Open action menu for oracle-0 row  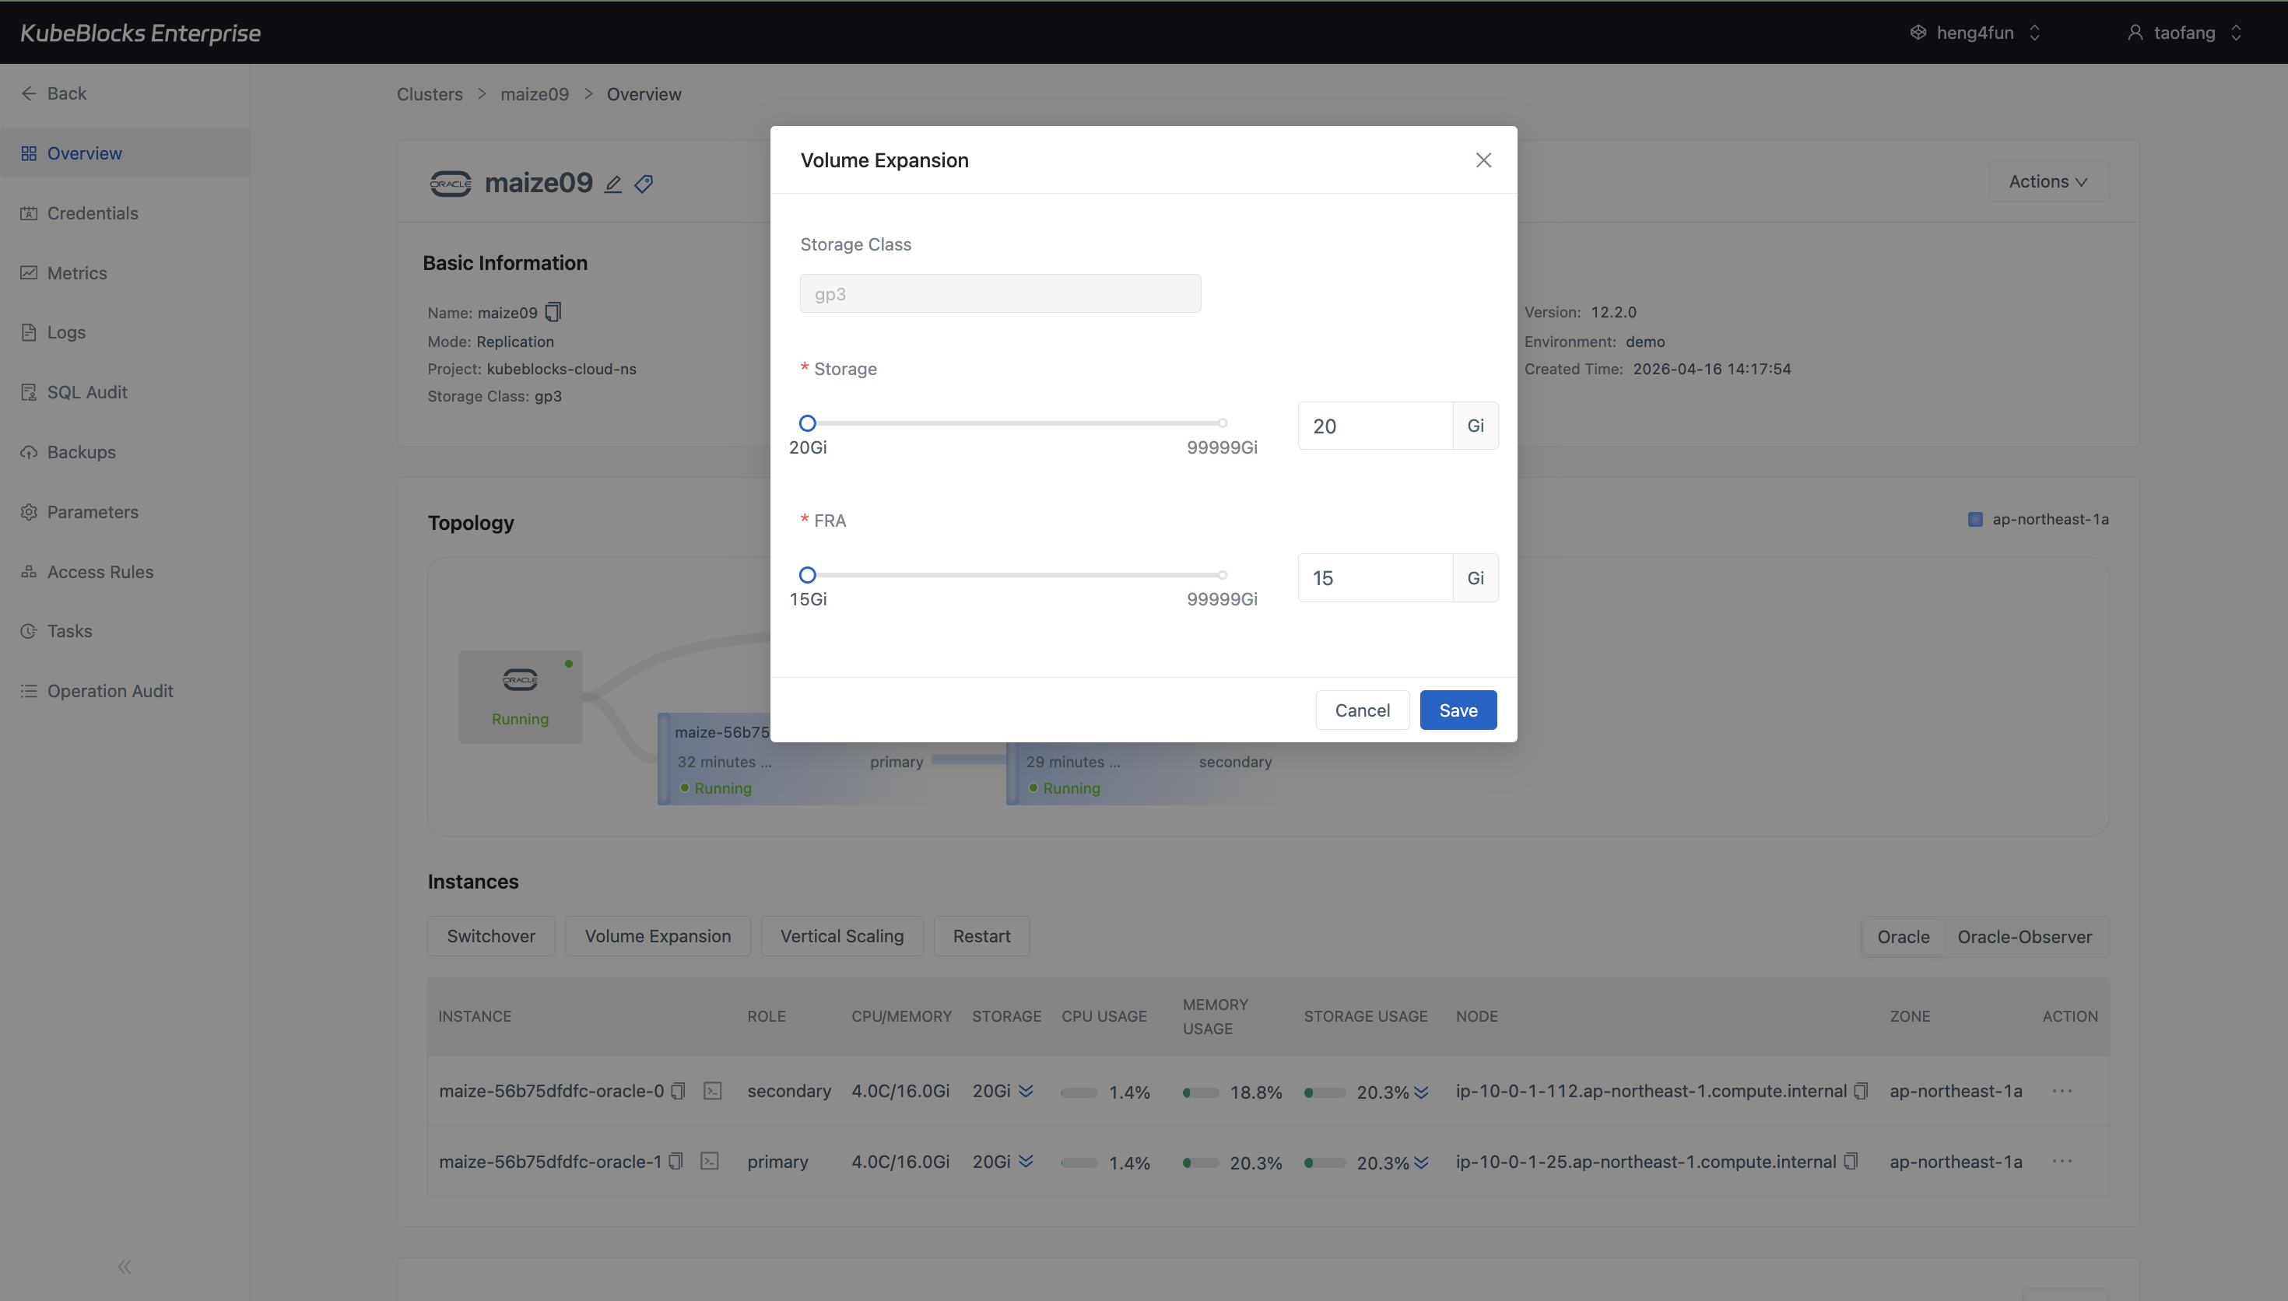[x=2062, y=1091]
